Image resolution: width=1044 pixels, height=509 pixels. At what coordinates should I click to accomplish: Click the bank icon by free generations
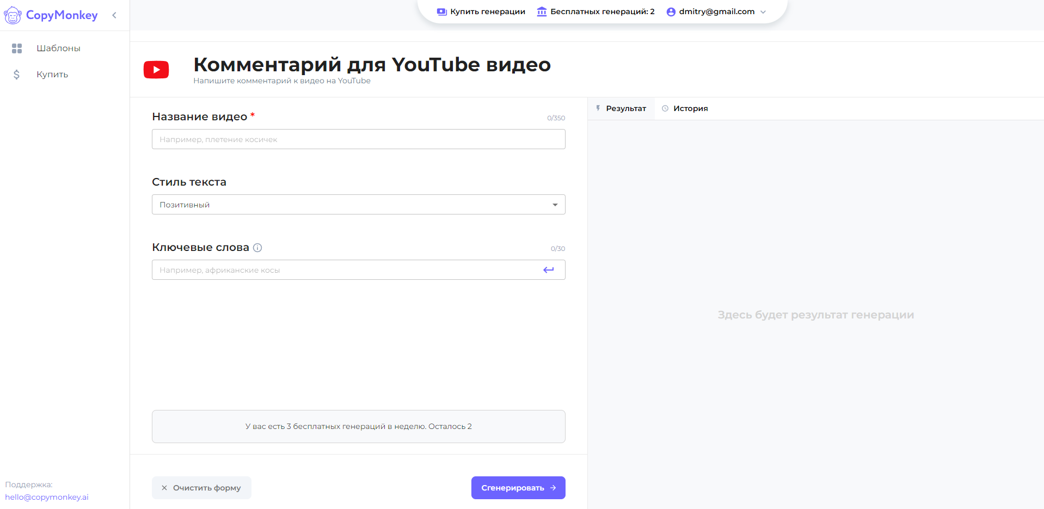tap(542, 12)
